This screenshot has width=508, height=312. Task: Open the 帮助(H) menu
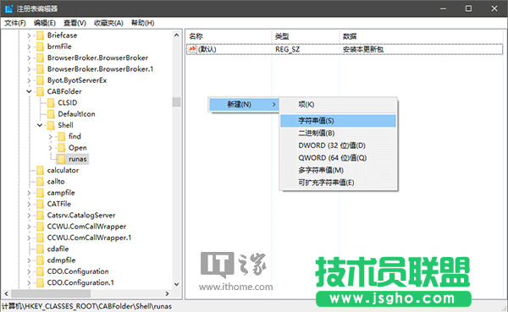coord(142,23)
